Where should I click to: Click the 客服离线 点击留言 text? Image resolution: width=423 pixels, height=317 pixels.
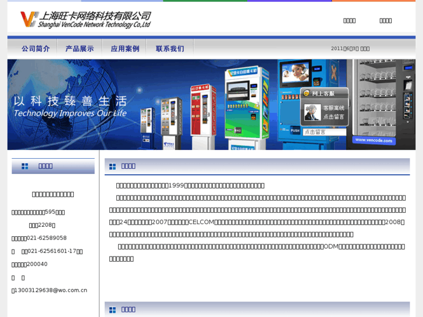334,112
